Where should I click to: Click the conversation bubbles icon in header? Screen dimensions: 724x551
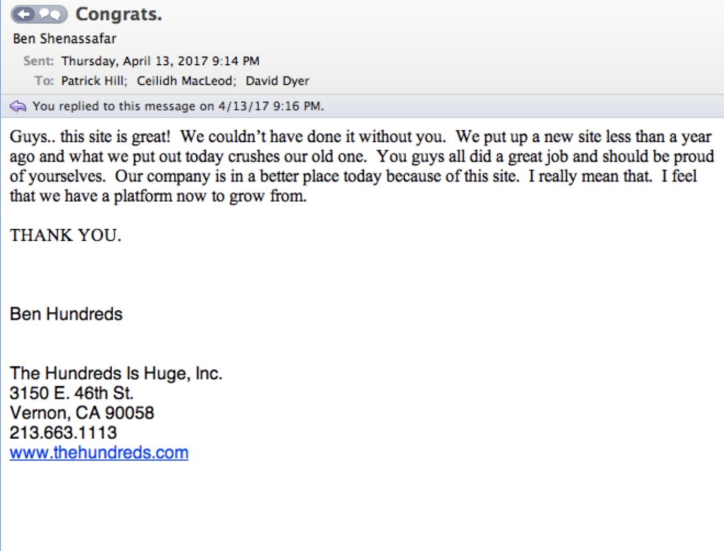(x=51, y=14)
